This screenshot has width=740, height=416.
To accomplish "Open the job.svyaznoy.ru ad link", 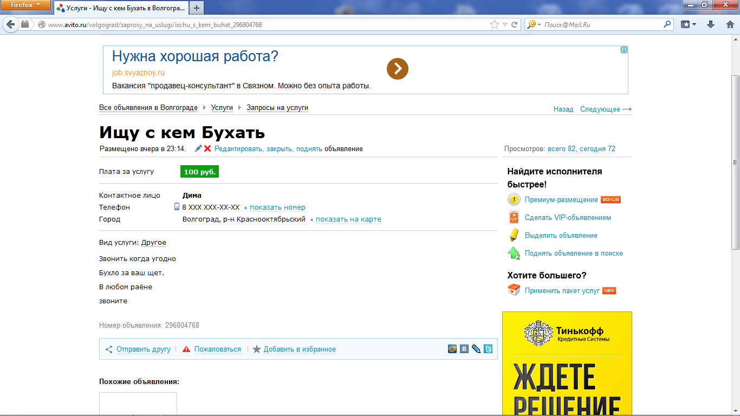I will (x=138, y=73).
